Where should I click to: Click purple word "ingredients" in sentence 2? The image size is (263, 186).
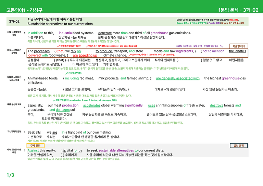185,51
